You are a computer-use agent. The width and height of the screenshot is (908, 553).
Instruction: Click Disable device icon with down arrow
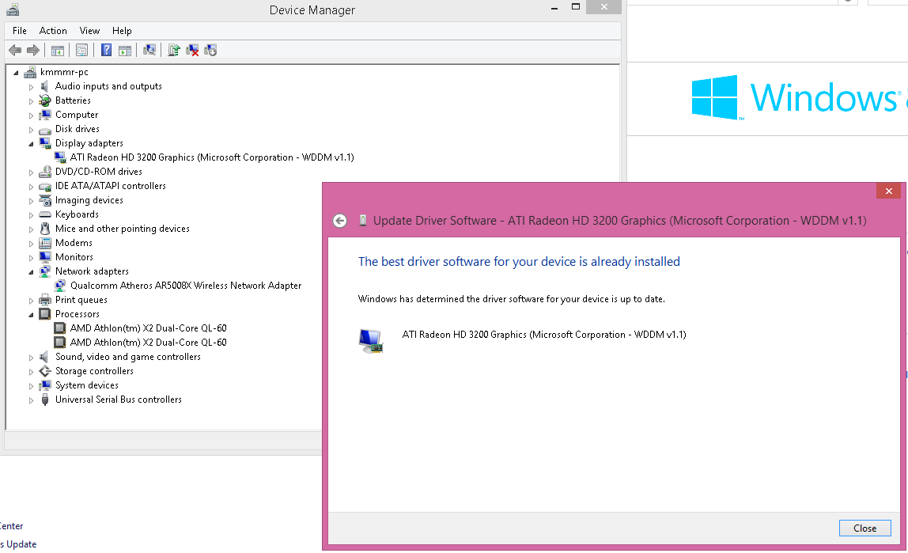pyautogui.click(x=210, y=51)
